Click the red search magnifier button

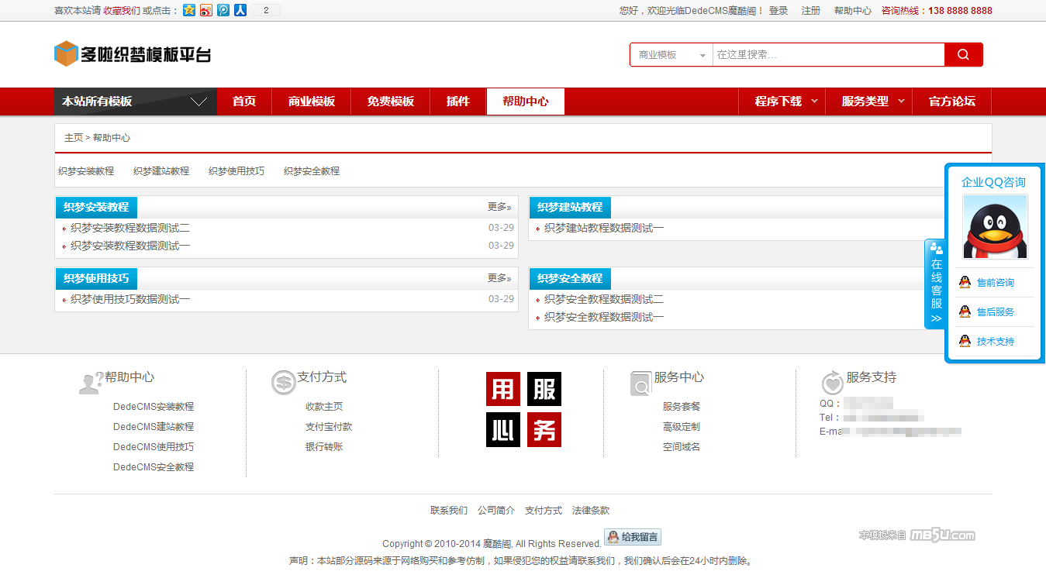pos(963,55)
